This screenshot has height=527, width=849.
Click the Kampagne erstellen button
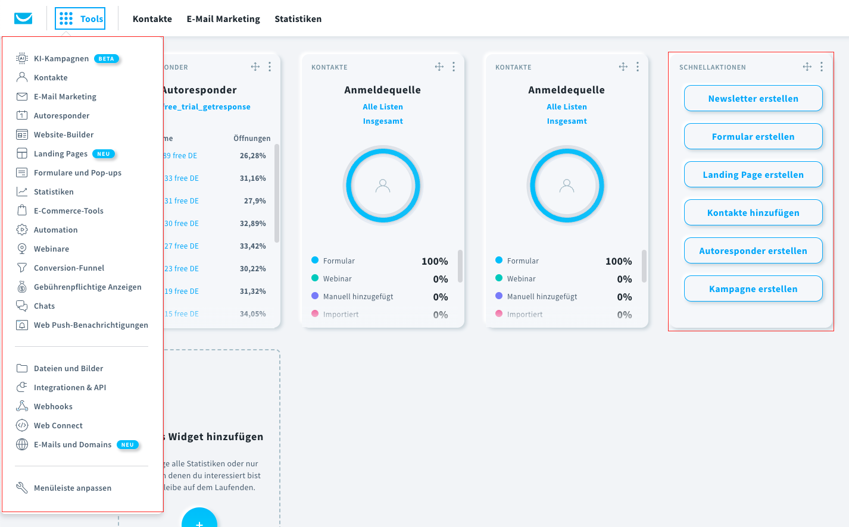pyautogui.click(x=753, y=289)
